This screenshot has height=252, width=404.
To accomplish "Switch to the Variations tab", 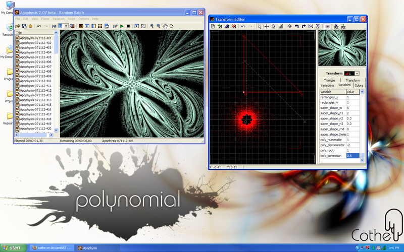I will tap(327, 85).
